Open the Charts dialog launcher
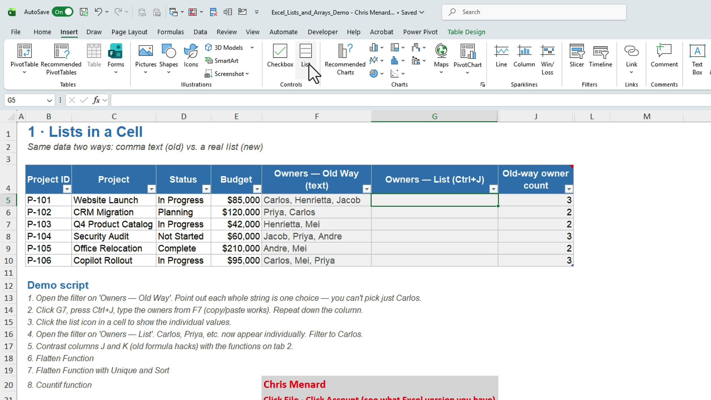 (483, 85)
